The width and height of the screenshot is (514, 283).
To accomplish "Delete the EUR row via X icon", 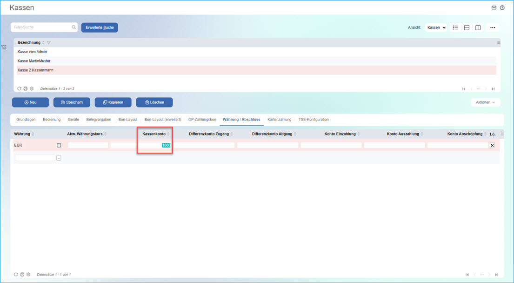I will [492, 145].
